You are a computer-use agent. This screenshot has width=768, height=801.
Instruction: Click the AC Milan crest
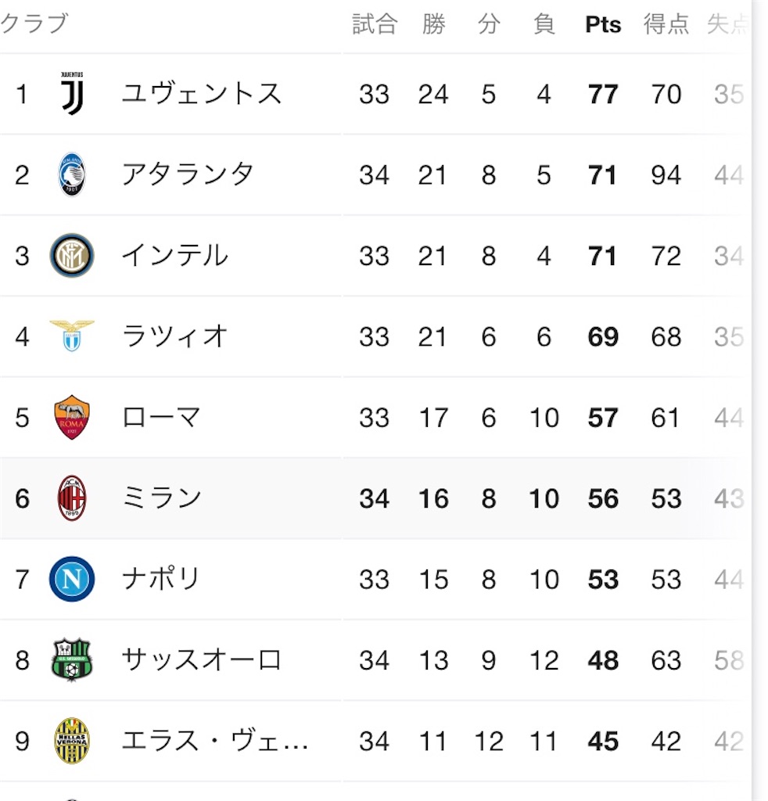pos(72,498)
